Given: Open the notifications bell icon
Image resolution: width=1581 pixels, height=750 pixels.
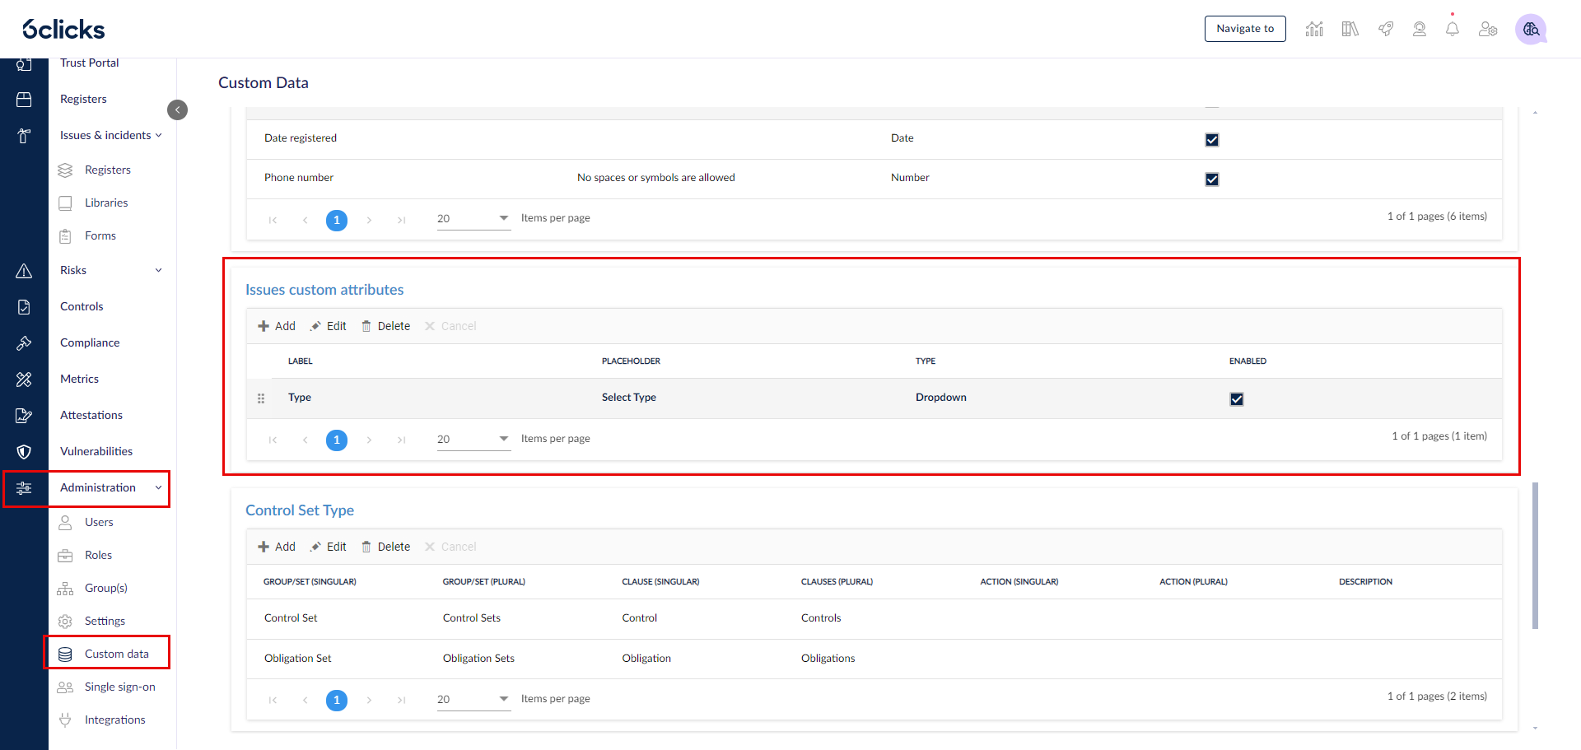Looking at the screenshot, I should coord(1452,28).
